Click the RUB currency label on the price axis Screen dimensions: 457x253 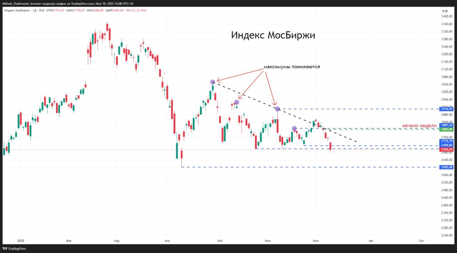tap(444, 12)
